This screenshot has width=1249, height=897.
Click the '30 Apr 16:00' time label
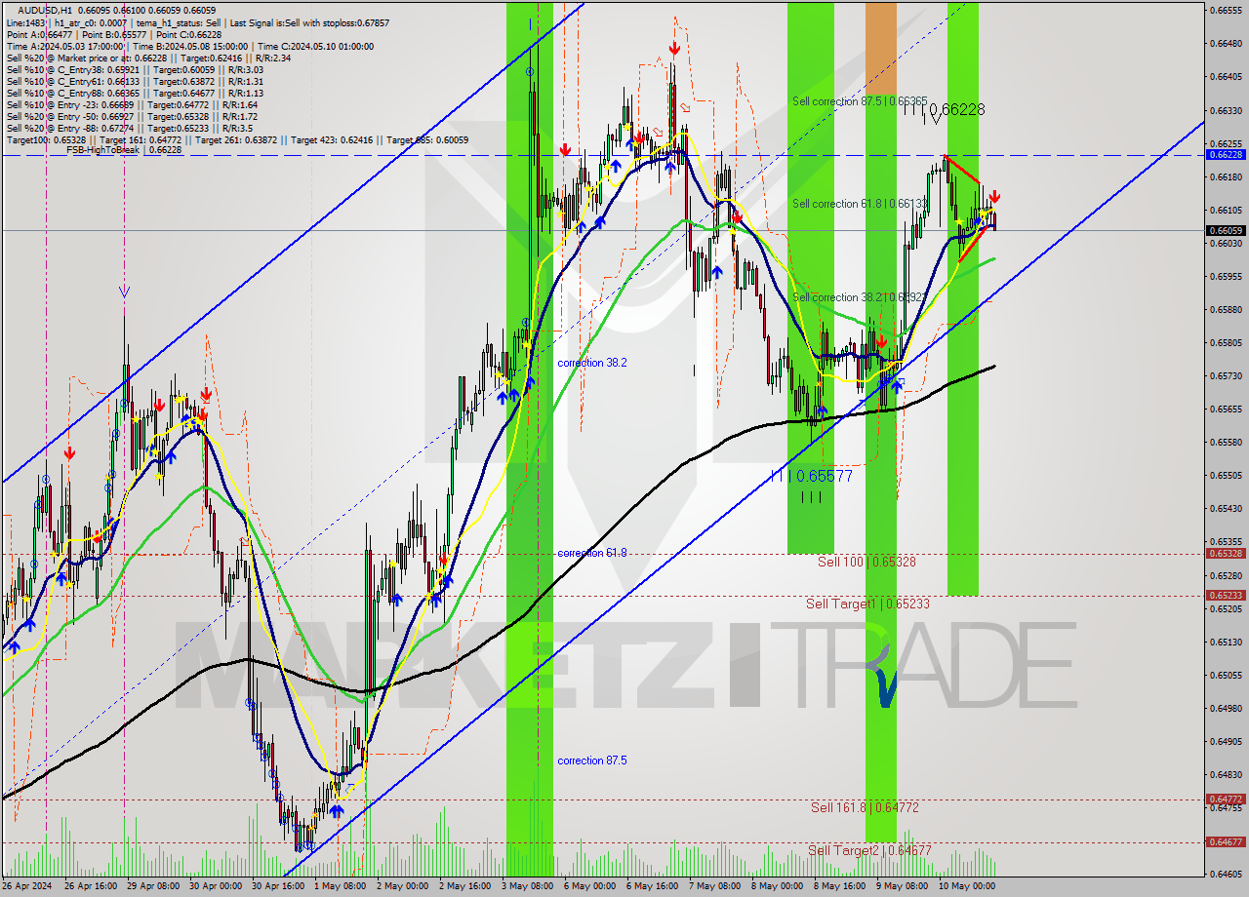[280, 886]
